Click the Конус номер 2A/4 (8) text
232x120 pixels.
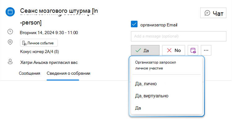(40, 51)
